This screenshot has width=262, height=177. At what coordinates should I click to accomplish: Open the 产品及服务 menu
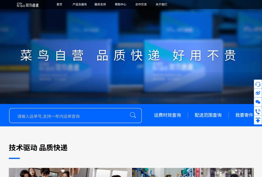79,5
